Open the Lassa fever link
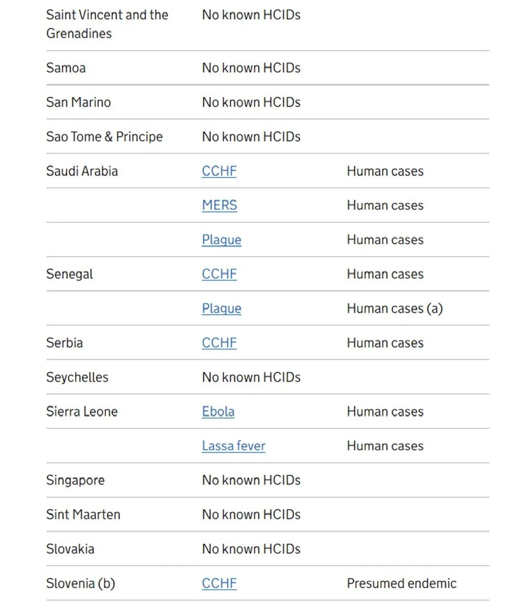 click(234, 446)
